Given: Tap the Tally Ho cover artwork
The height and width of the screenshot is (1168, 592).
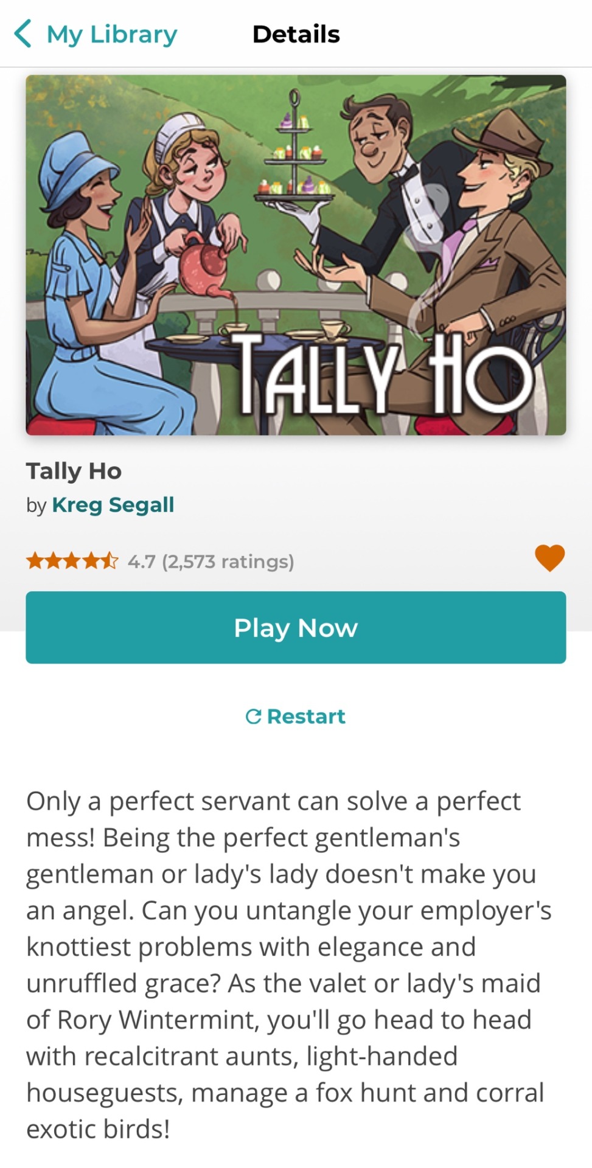Looking at the screenshot, I should [296, 255].
